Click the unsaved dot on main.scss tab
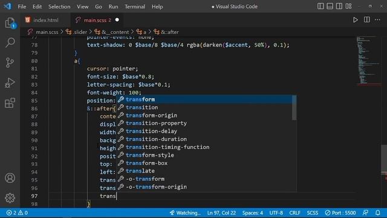Screen dimensions: 387x218 tap(117, 20)
